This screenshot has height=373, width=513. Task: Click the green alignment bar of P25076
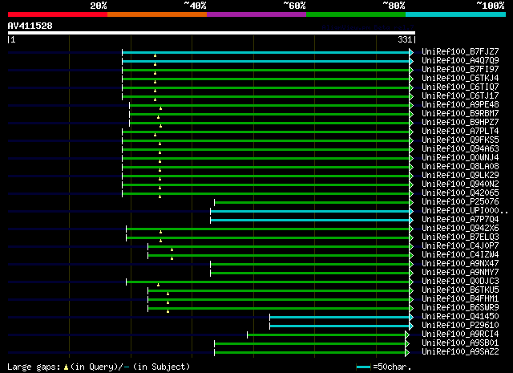[312, 202]
